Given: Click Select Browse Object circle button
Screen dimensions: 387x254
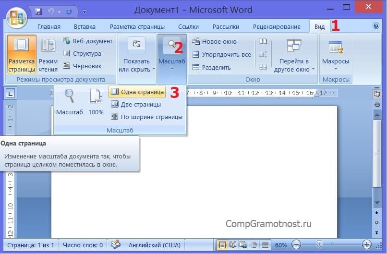Looking at the screenshot, I should [376, 223].
